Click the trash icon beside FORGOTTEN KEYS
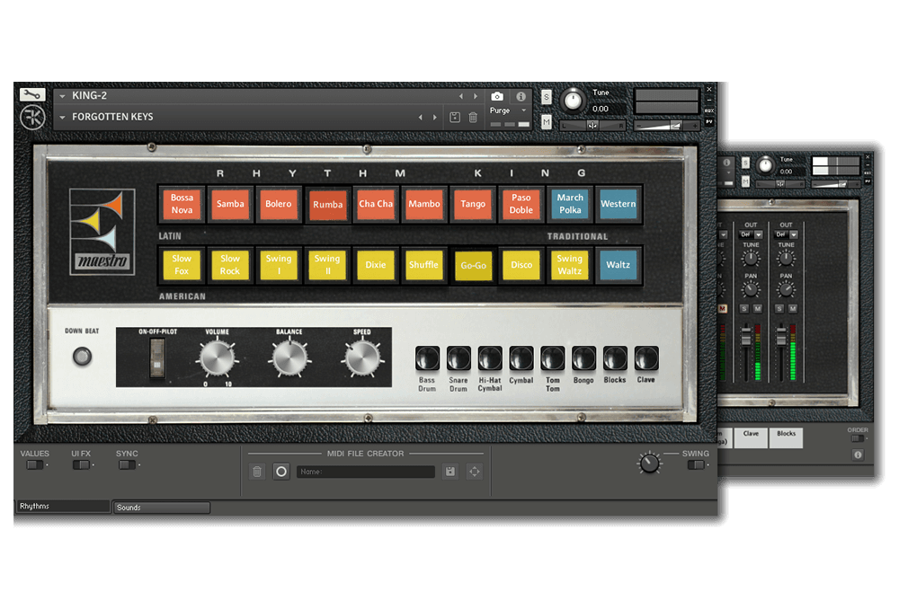The height and width of the screenshot is (609, 899). click(x=473, y=117)
